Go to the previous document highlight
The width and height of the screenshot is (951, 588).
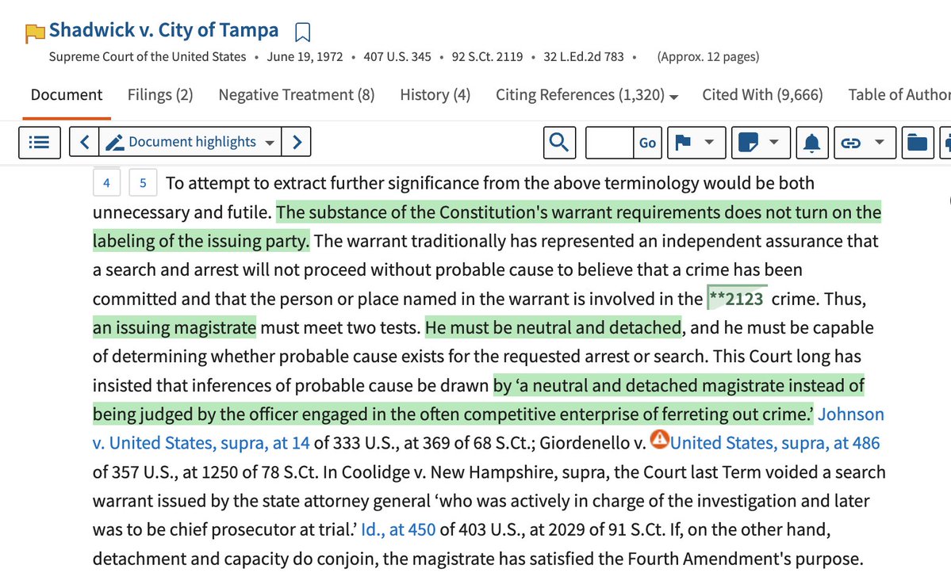[x=84, y=142]
